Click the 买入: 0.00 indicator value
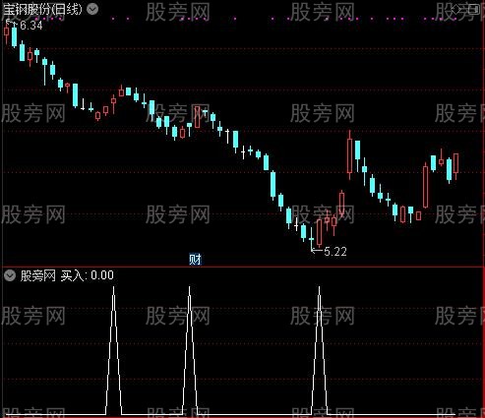485x418 pixels. (x=88, y=275)
